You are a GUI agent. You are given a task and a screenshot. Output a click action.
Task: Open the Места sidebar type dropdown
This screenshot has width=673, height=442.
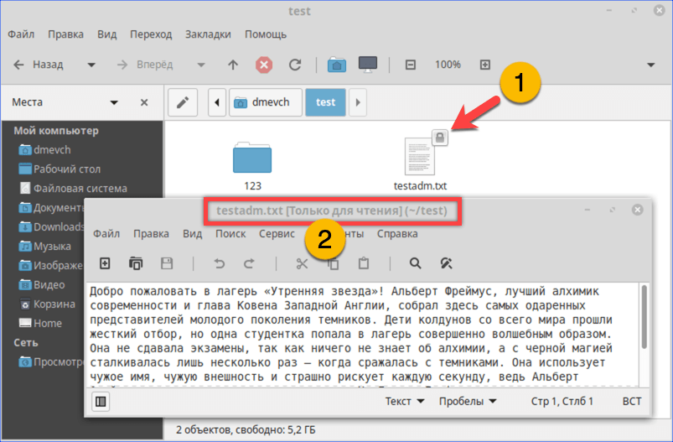pyautogui.click(x=114, y=102)
